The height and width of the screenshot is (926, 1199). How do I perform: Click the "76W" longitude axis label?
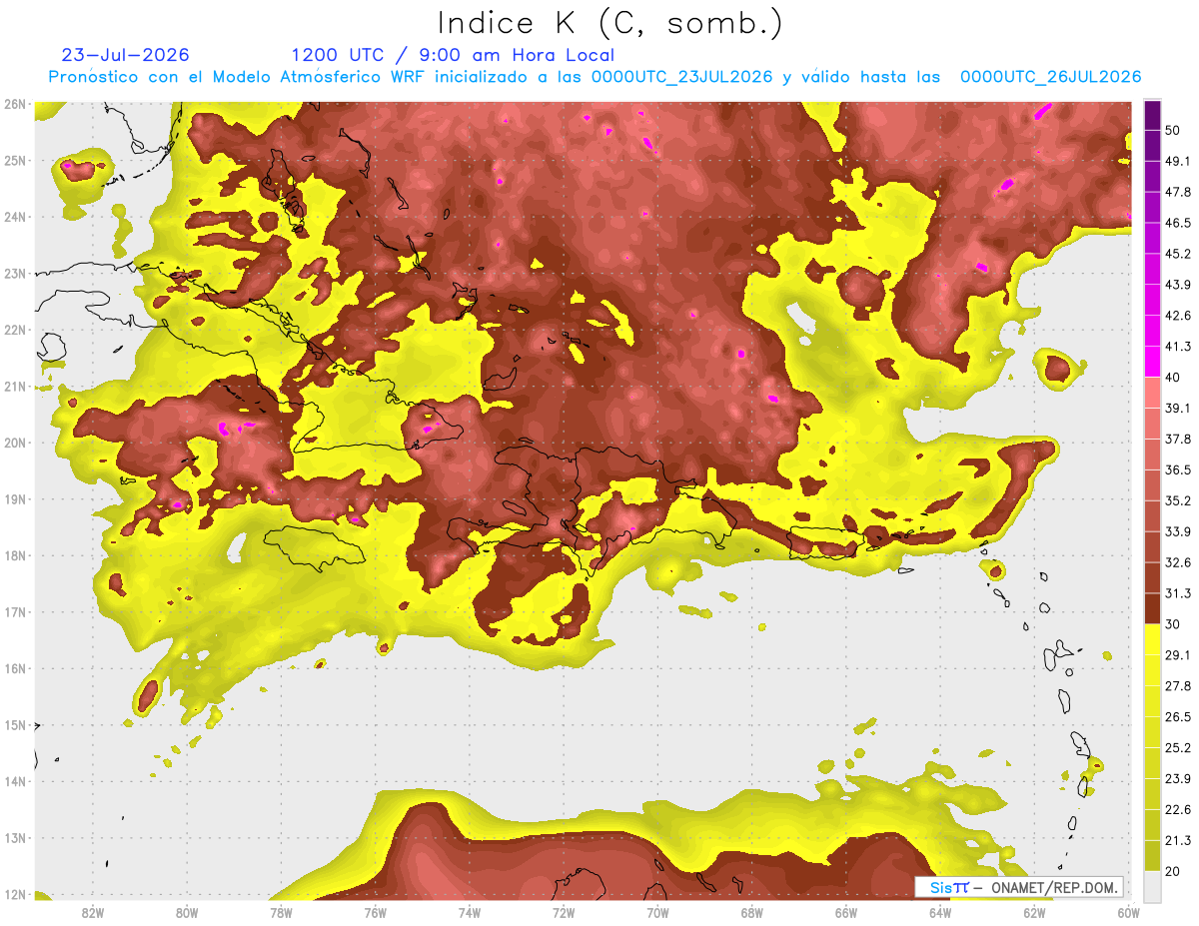[376, 912]
